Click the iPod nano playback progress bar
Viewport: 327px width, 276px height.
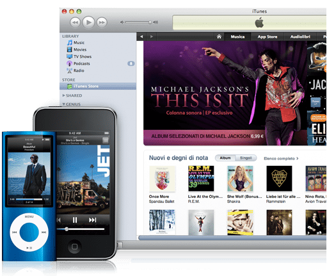tap(29, 199)
